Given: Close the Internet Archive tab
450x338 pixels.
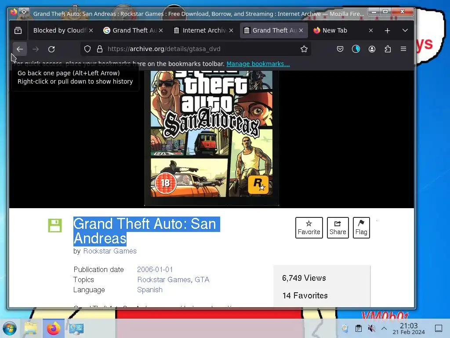Looking at the screenshot, I should pos(231,30).
